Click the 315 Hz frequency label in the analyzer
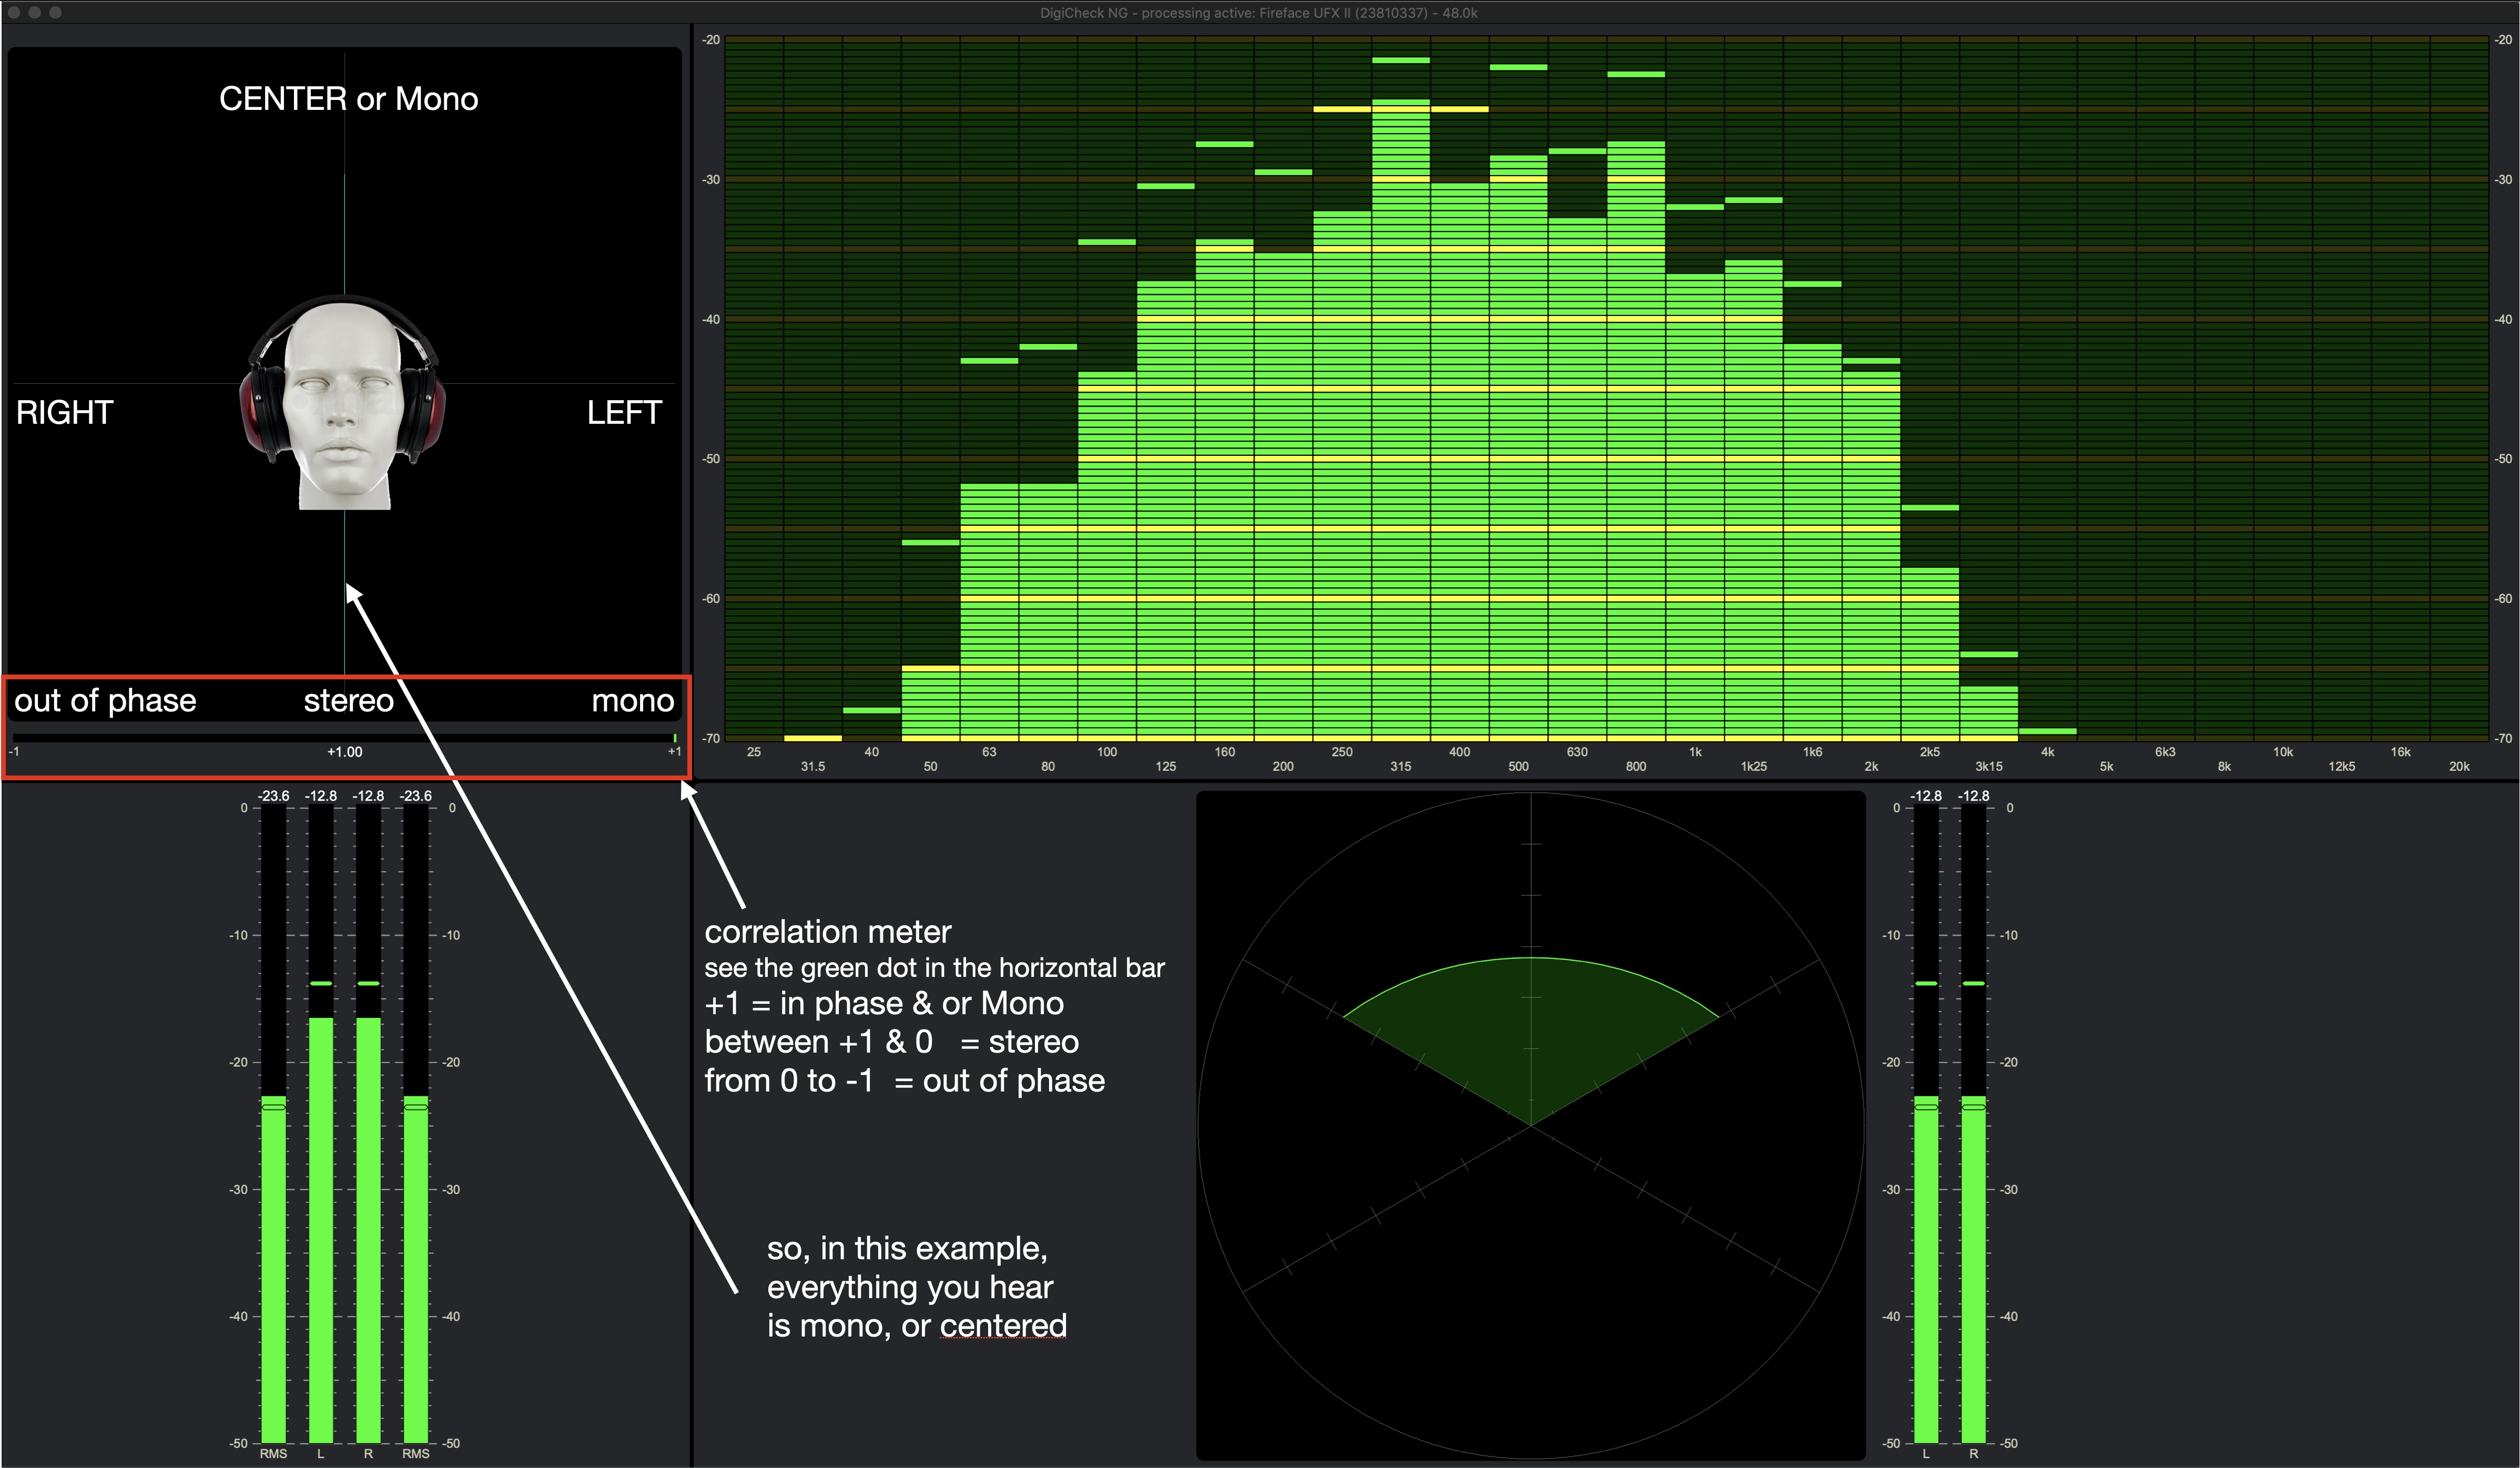The height and width of the screenshot is (1468, 2520). pos(1400,767)
